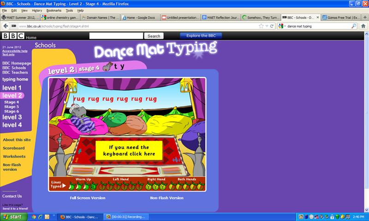The height and width of the screenshot is (221, 369).
Task: Select highlighted level 2 in sidebar
Action: pyautogui.click(x=12, y=95)
